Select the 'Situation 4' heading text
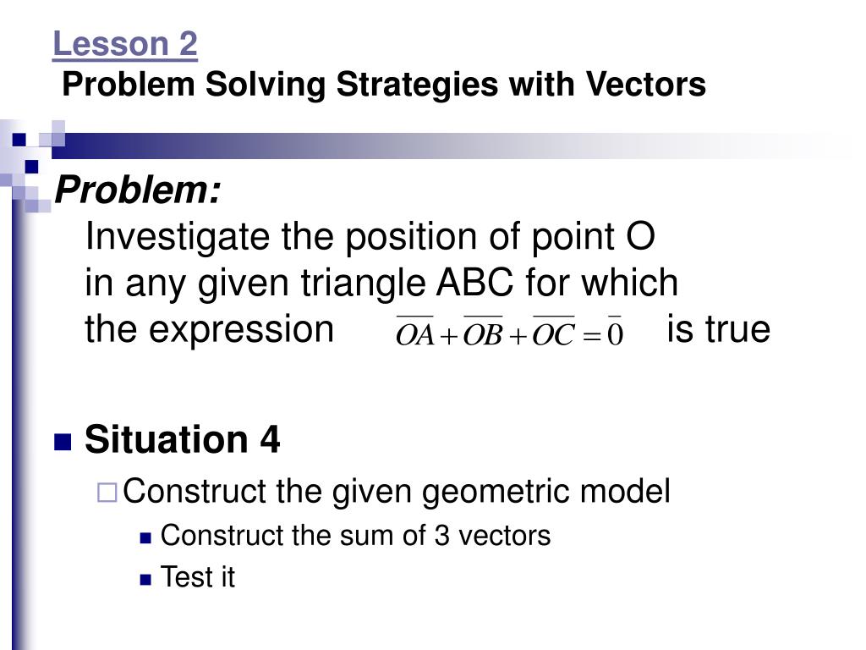 (x=182, y=440)
